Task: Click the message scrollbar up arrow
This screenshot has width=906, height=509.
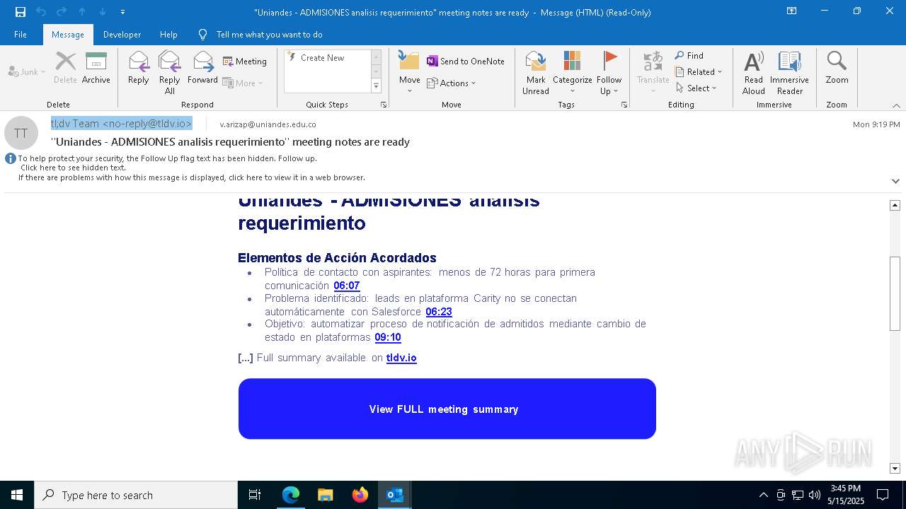Action: tap(895, 205)
